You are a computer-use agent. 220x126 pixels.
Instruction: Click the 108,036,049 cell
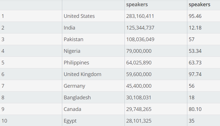140,39
